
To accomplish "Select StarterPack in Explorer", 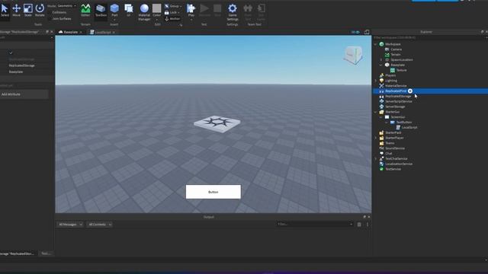I will (x=393, y=132).
